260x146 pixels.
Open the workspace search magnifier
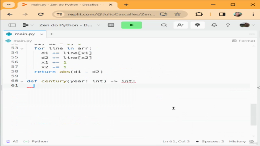[x=164, y=25]
